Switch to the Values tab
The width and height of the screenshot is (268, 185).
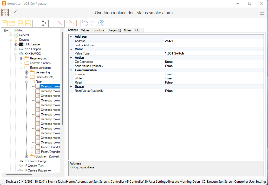tap(85, 30)
